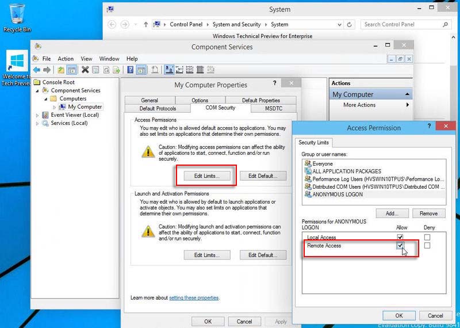Screen dimensions: 460x328
Task: Select Everyone in group or user names list
Action: [374, 163]
